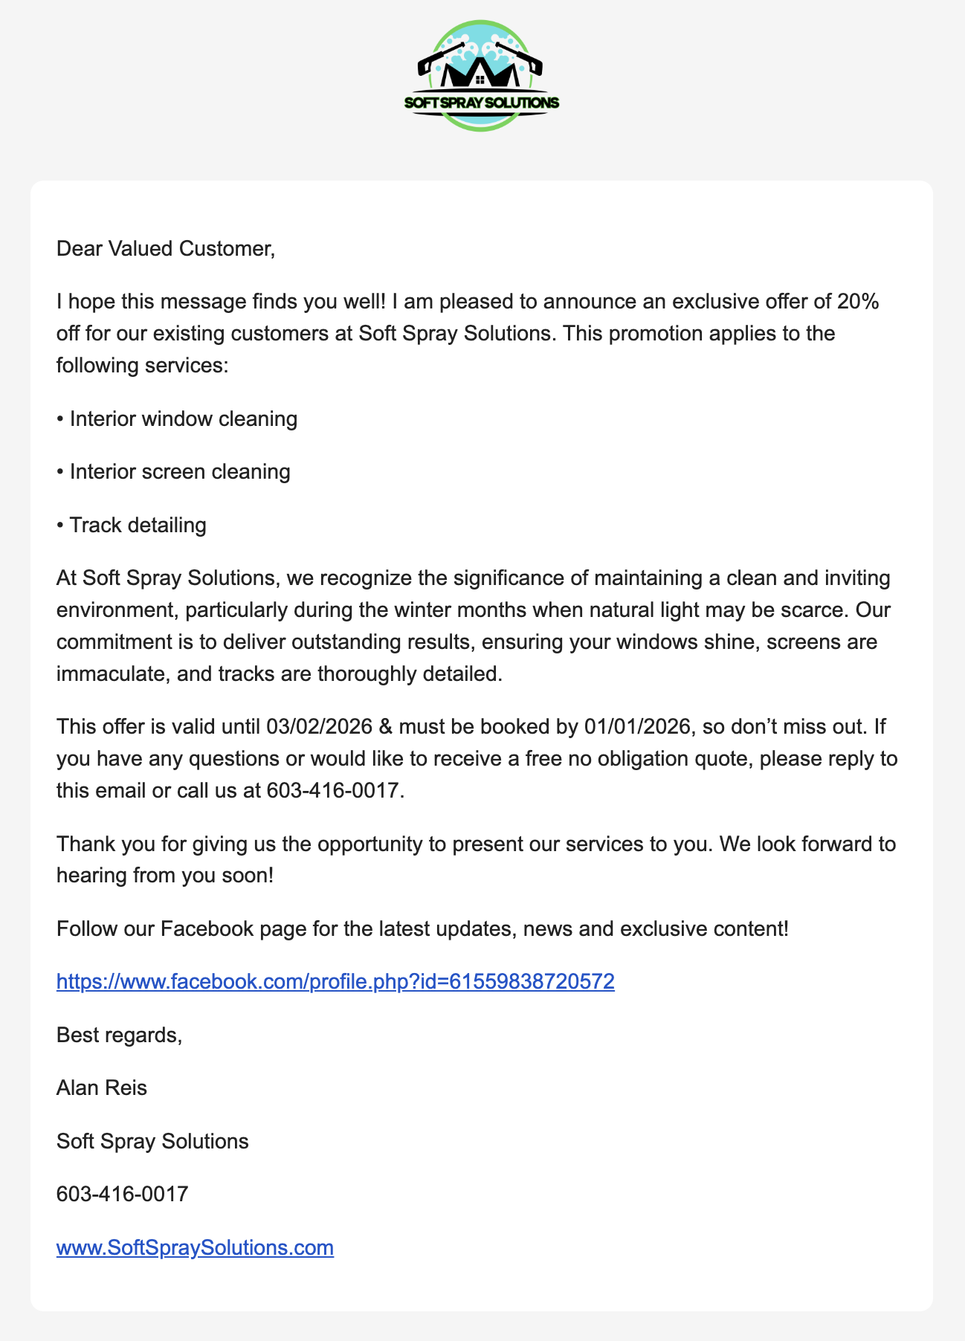Click the "Follow our Facebook page" sentence
965x1341 pixels.
pos(422,929)
